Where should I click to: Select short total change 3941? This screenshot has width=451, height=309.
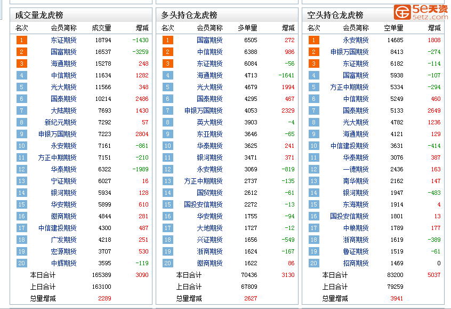click(397, 299)
